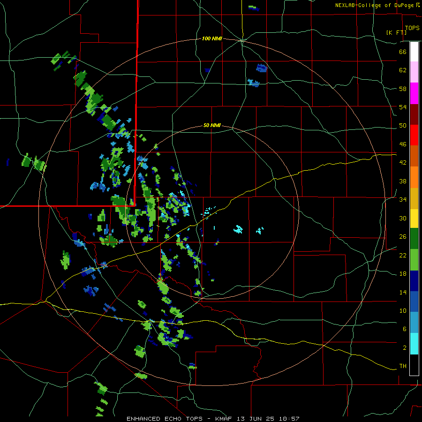Click the legend value 10
The image size is (422, 422).
coord(403,311)
